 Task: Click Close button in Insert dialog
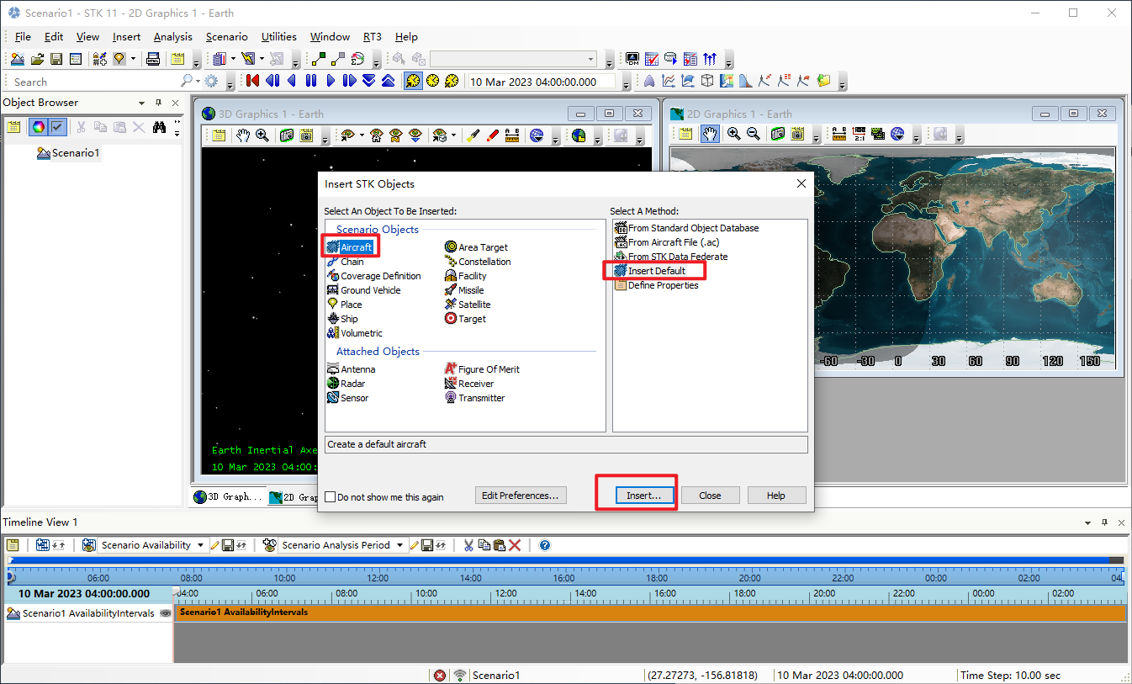[x=710, y=496]
